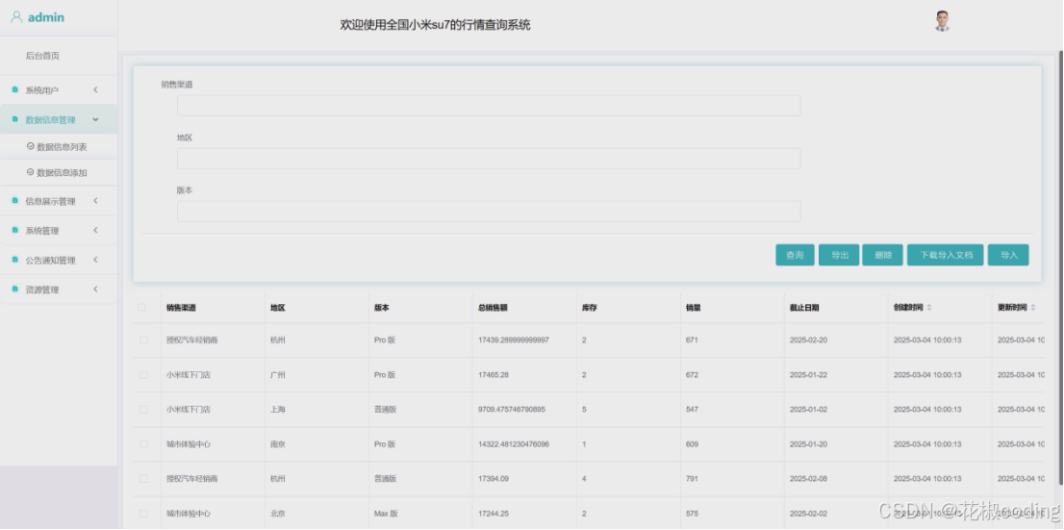
Task: Click the cell 17465.28
Action: click(494, 374)
